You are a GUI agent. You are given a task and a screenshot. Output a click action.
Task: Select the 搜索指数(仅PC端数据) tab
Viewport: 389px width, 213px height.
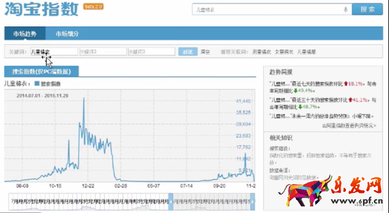(41, 71)
